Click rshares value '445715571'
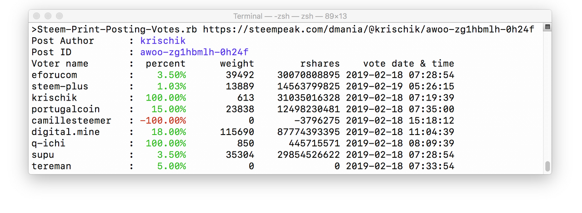Viewport: 582px width, 213px height. pos(314,143)
